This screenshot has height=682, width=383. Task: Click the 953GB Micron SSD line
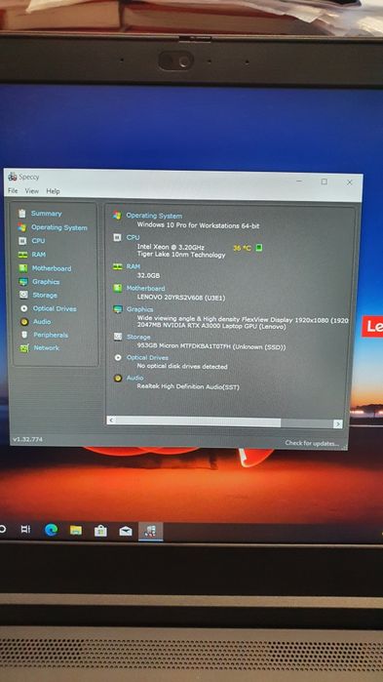click(x=211, y=346)
